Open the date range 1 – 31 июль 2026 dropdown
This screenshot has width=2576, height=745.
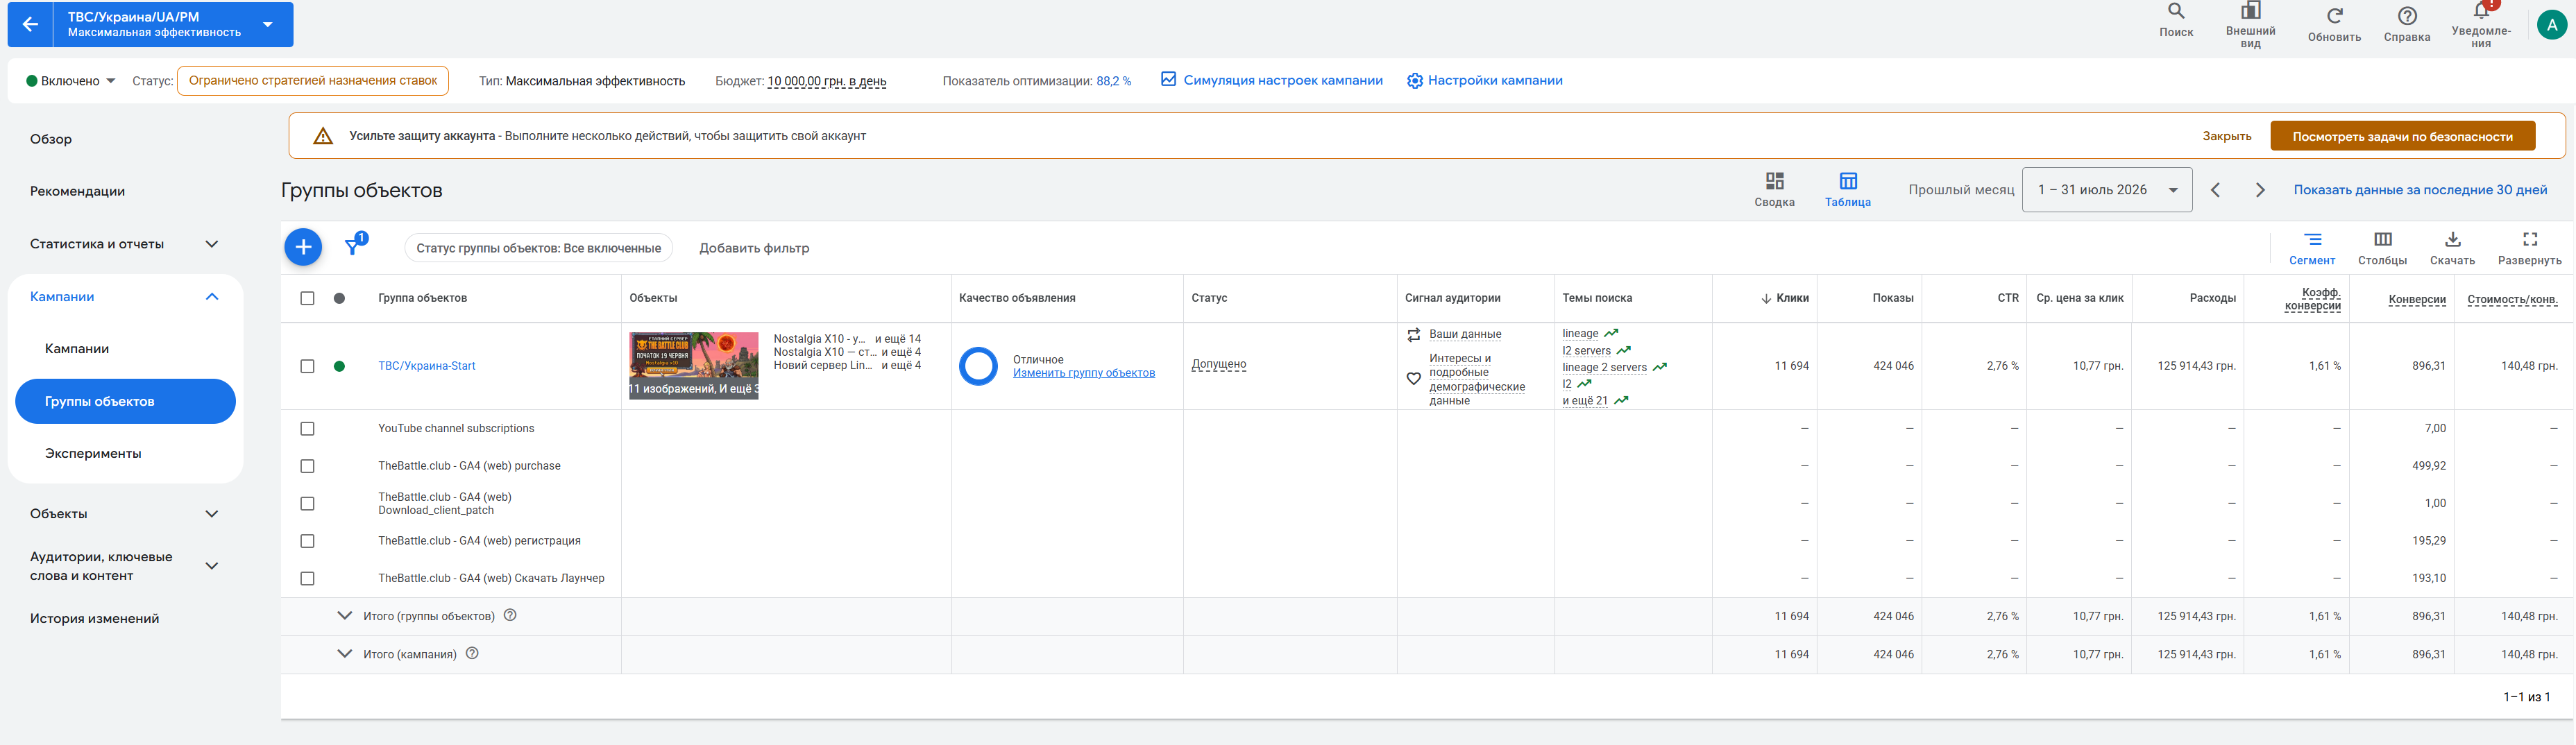pyautogui.click(x=2107, y=190)
